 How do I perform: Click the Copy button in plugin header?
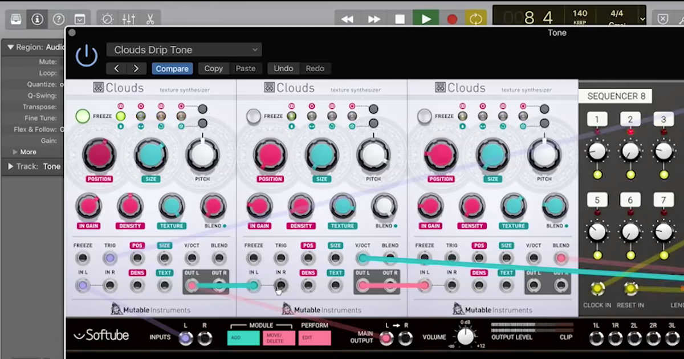[214, 68]
